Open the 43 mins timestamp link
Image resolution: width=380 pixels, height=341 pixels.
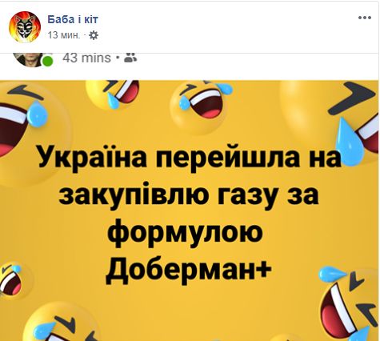point(86,58)
